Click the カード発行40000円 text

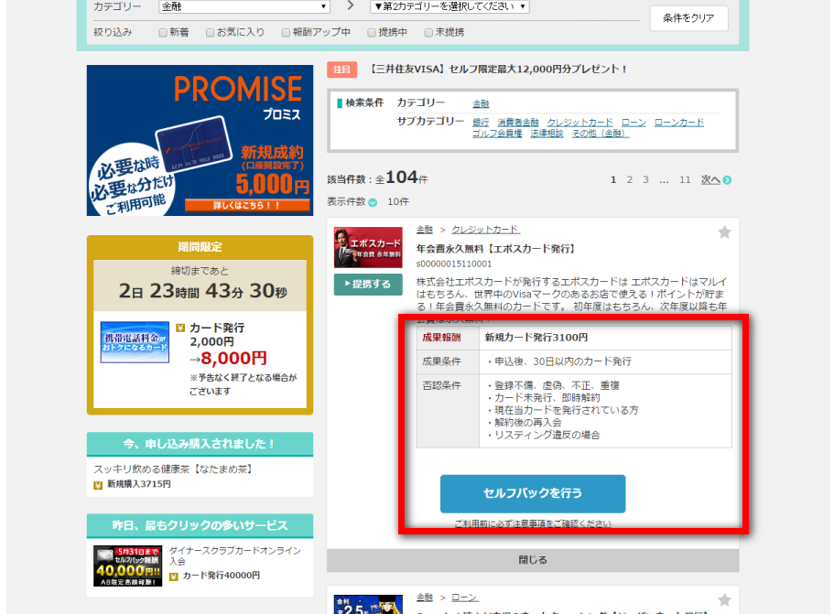point(222,576)
